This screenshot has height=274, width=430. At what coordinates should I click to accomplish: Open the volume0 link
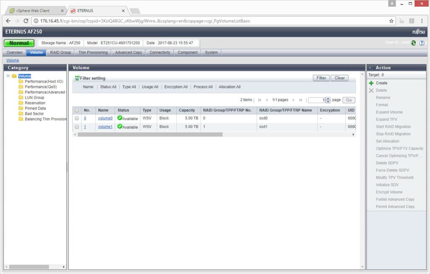tap(105, 118)
